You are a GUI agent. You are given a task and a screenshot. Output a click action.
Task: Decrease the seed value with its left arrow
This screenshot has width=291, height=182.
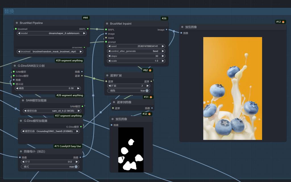[x=109, y=46]
